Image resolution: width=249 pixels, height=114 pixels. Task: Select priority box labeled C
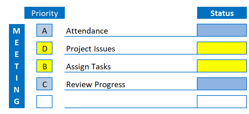[x=44, y=84]
